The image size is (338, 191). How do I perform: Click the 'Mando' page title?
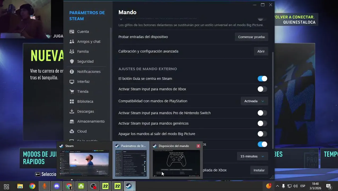click(x=128, y=12)
